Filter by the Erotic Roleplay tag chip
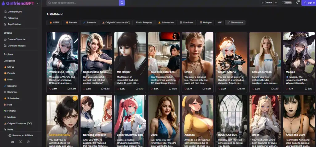The height and width of the screenshot is (147, 316). (144, 22)
